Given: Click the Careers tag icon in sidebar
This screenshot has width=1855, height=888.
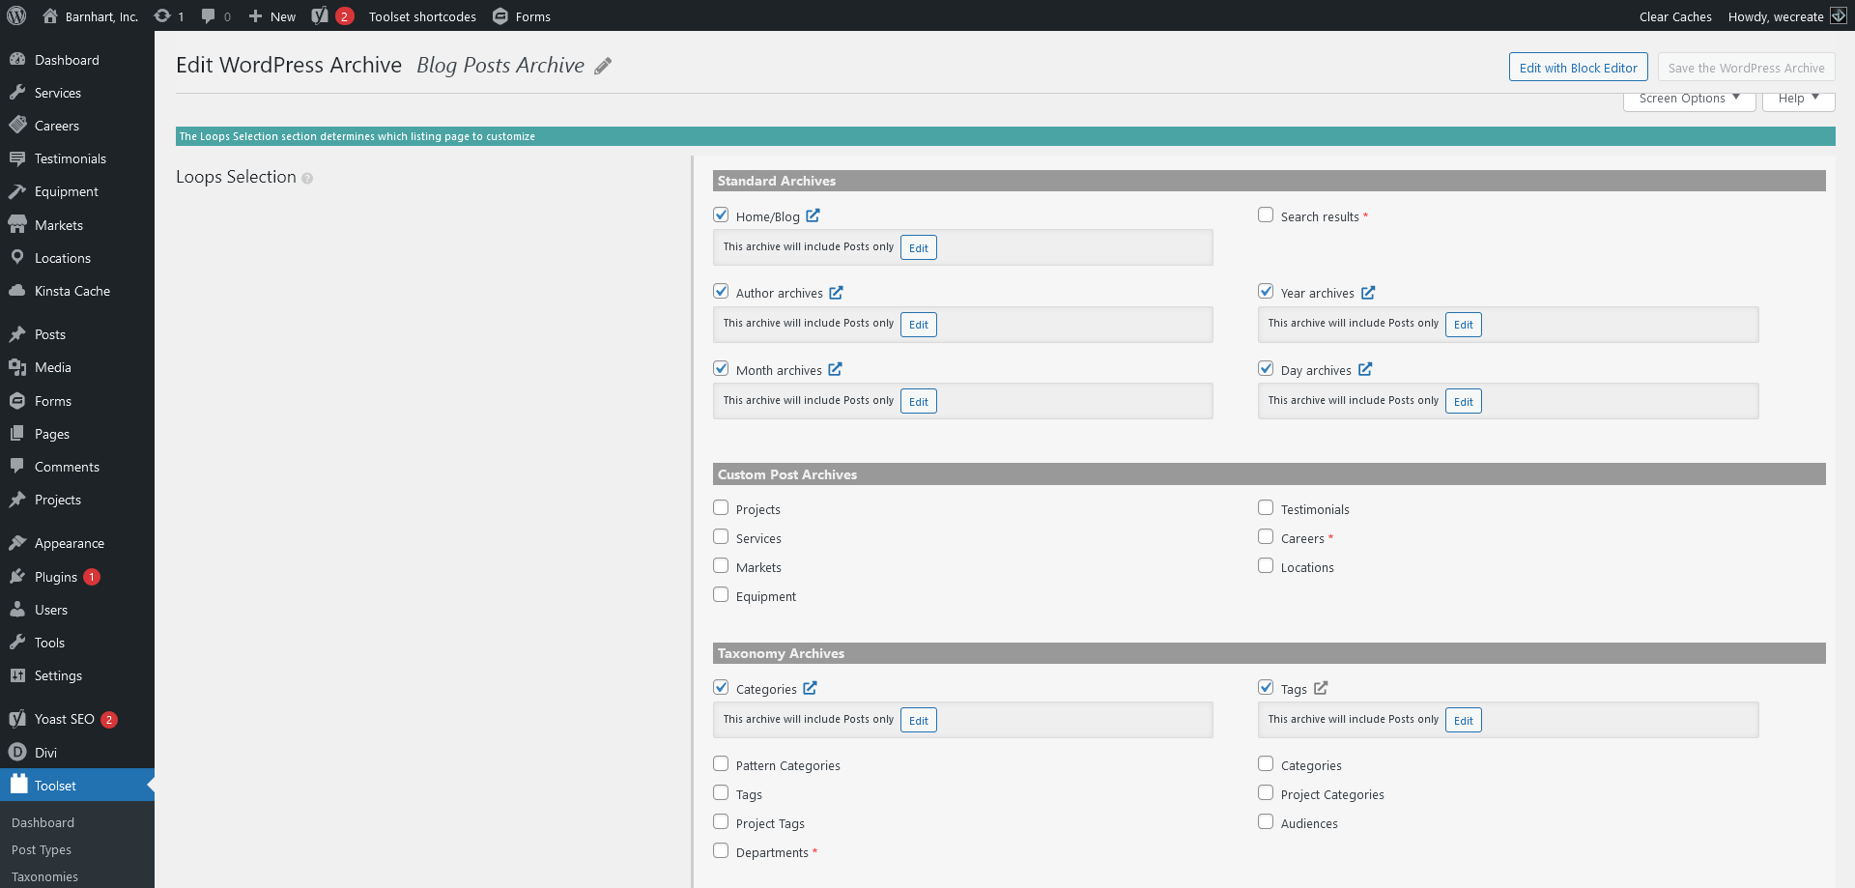Looking at the screenshot, I should pyautogui.click(x=17, y=126).
